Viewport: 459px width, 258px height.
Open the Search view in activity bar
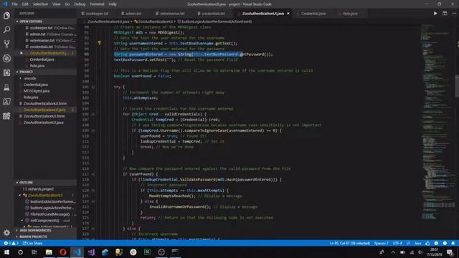tap(6, 29)
